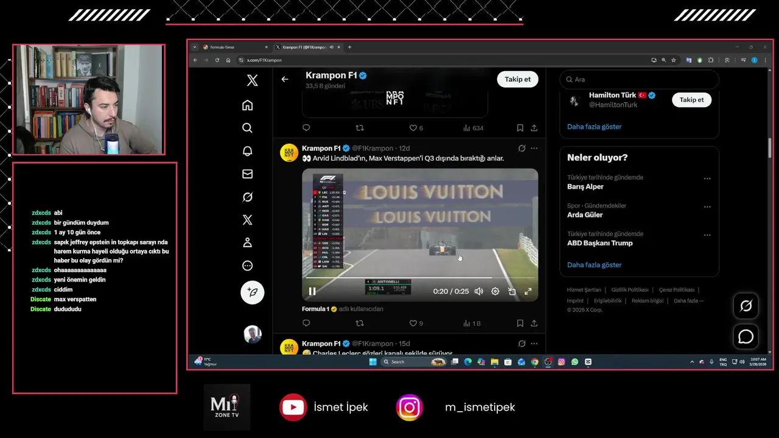The image size is (779, 438).
Task: Open the Home icon in X sidebar
Action: [247, 105]
